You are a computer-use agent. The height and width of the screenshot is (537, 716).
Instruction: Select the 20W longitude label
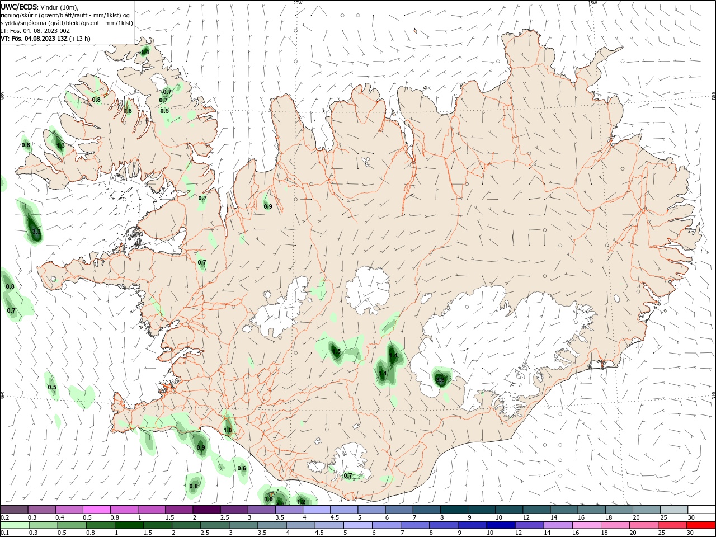click(x=298, y=3)
